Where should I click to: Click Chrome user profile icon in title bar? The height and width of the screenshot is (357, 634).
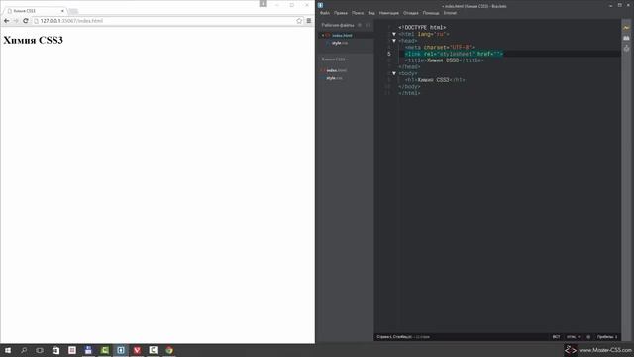tap(264, 4)
